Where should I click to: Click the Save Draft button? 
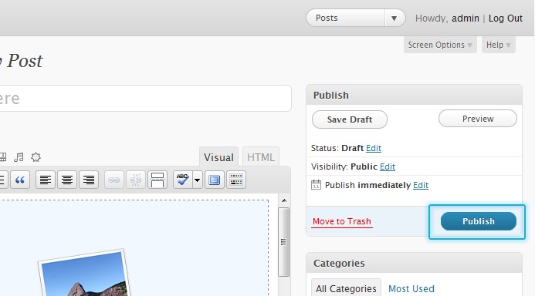coord(350,119)
